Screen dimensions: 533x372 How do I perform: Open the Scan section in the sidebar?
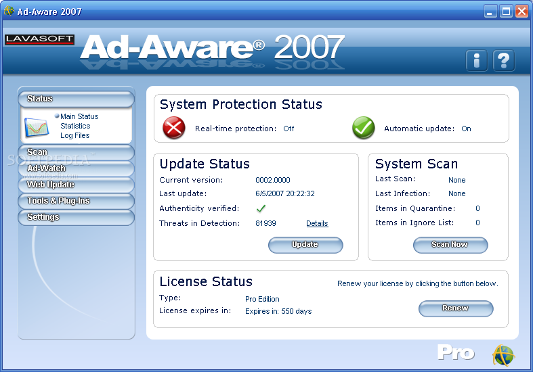pos(76,152)
